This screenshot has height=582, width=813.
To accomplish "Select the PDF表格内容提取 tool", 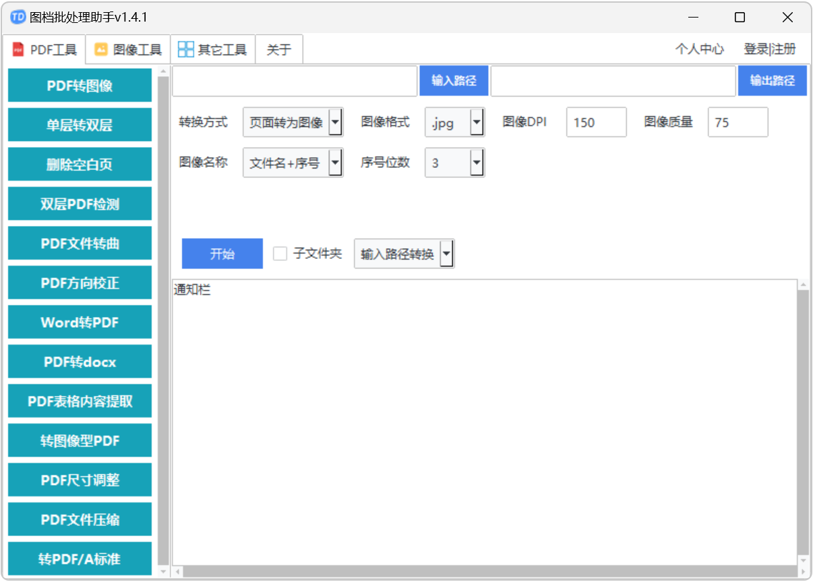I will click(x=80, y=401).
